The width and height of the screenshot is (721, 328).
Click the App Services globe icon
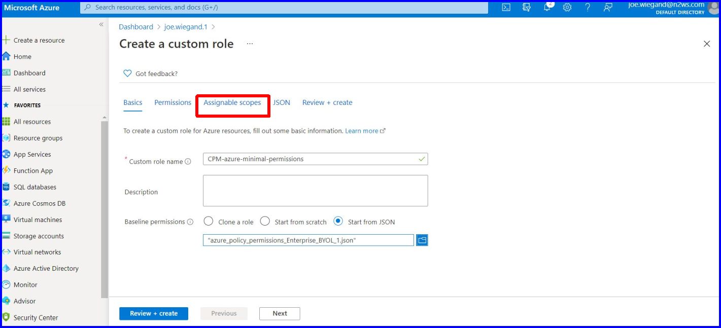coord(6,154)
